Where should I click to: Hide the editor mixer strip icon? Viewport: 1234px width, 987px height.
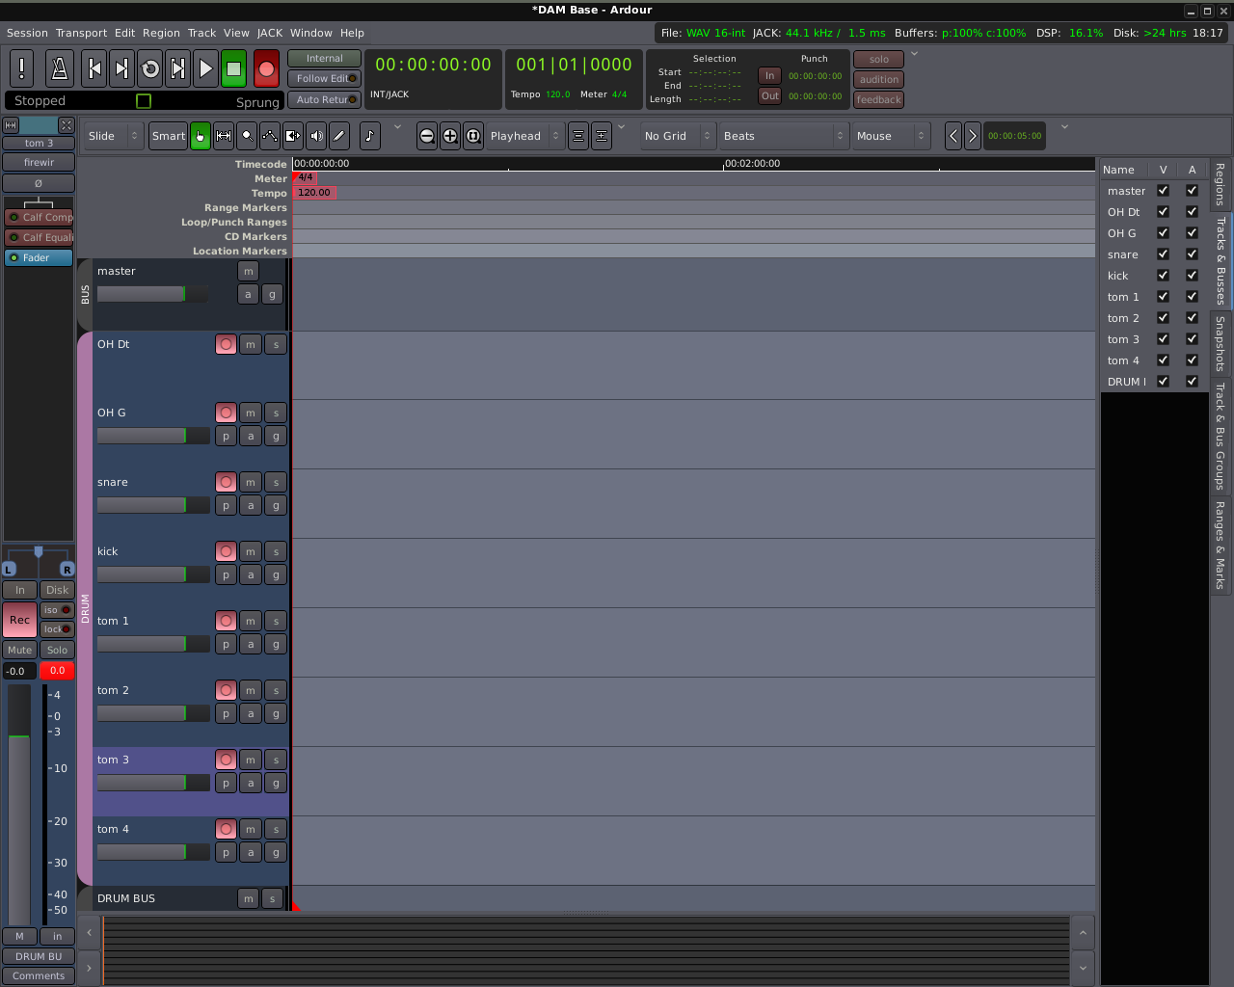(x=66, y=125)
